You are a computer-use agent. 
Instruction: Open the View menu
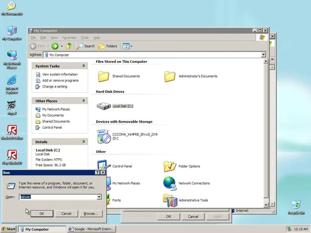[54, 38]
